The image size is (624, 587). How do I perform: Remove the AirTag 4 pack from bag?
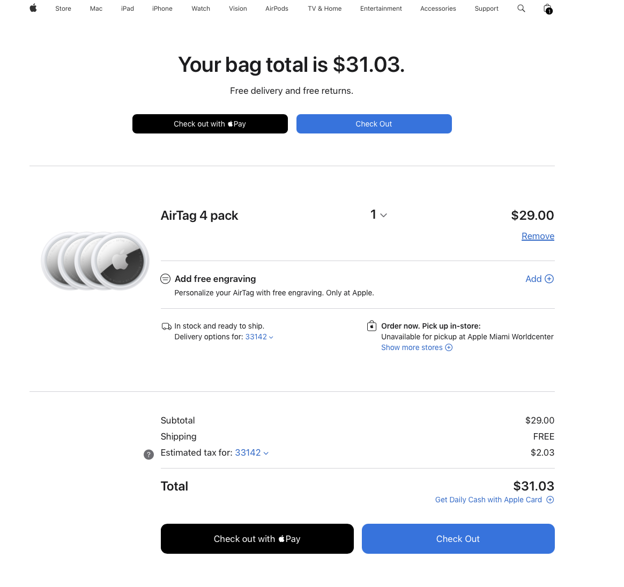click(x=538, y=236)
